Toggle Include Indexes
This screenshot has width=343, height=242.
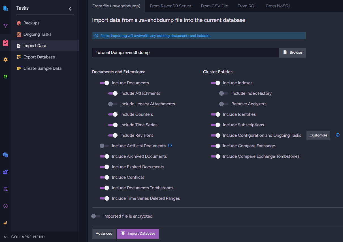[215, 83]
